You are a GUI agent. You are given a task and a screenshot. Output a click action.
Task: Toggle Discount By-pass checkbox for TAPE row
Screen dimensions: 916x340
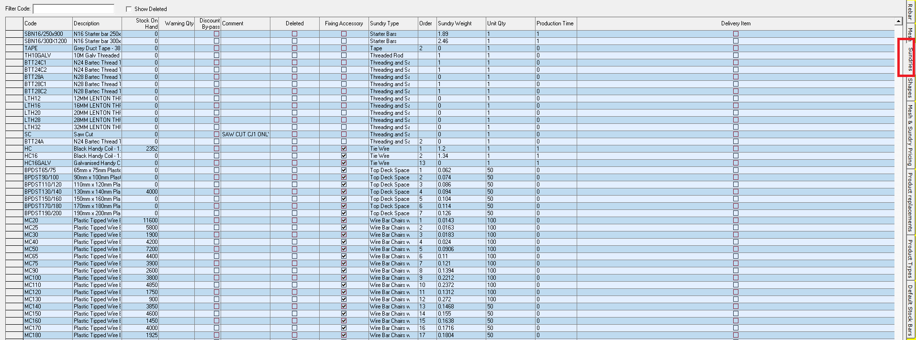[216, 48]
